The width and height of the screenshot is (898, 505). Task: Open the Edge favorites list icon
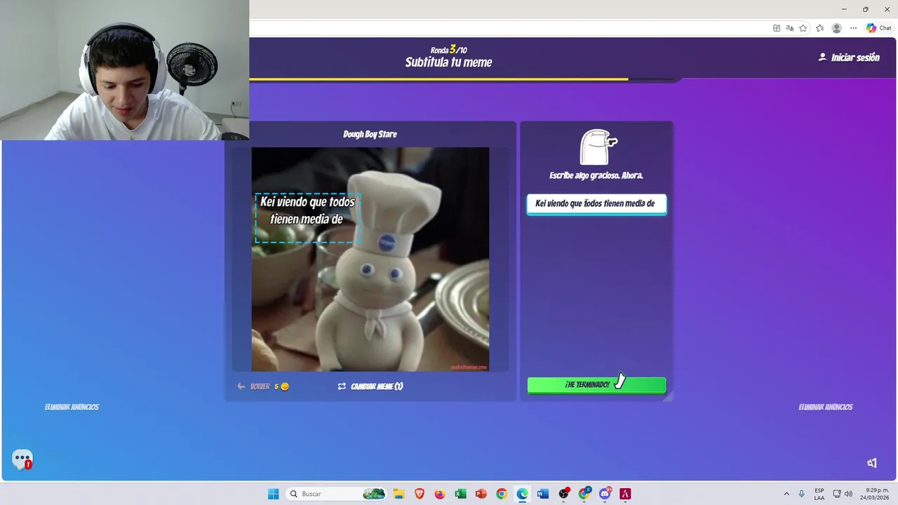tap(819, 28)
